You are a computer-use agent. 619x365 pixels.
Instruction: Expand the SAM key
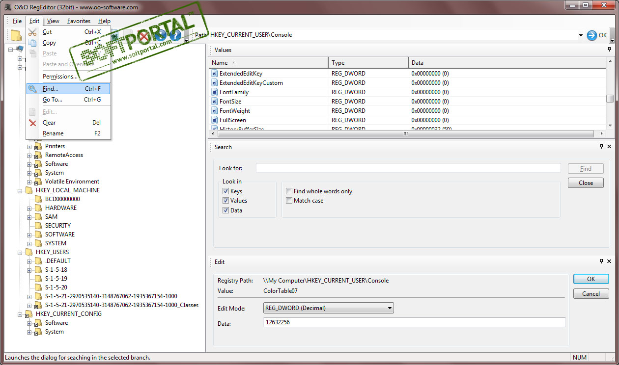pyautogui.click(x=29, y=217)
